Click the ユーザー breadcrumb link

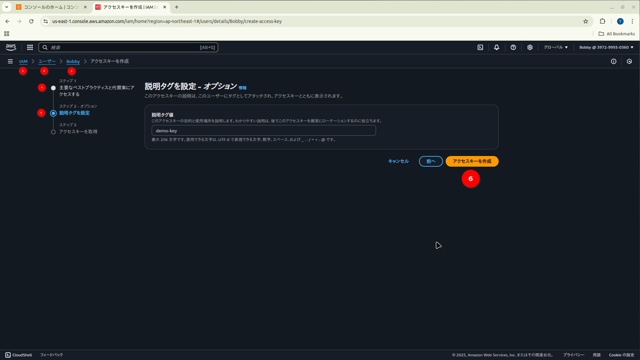[47, 61]
